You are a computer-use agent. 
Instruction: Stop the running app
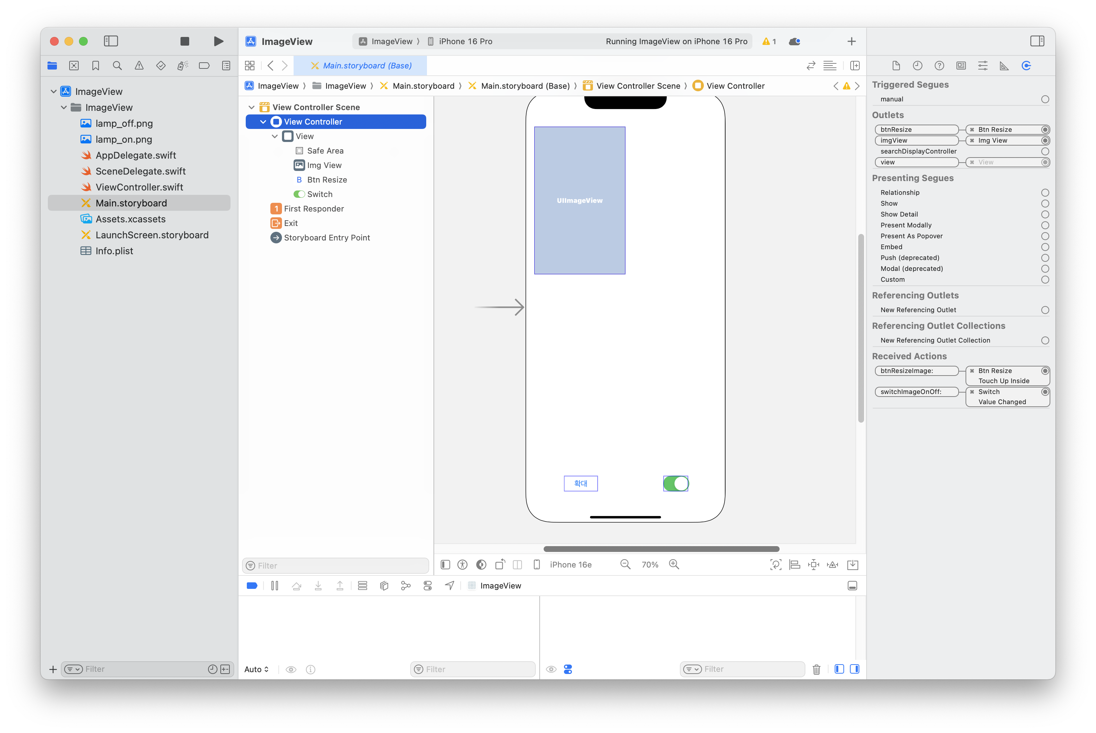click(x=185, y=41)
